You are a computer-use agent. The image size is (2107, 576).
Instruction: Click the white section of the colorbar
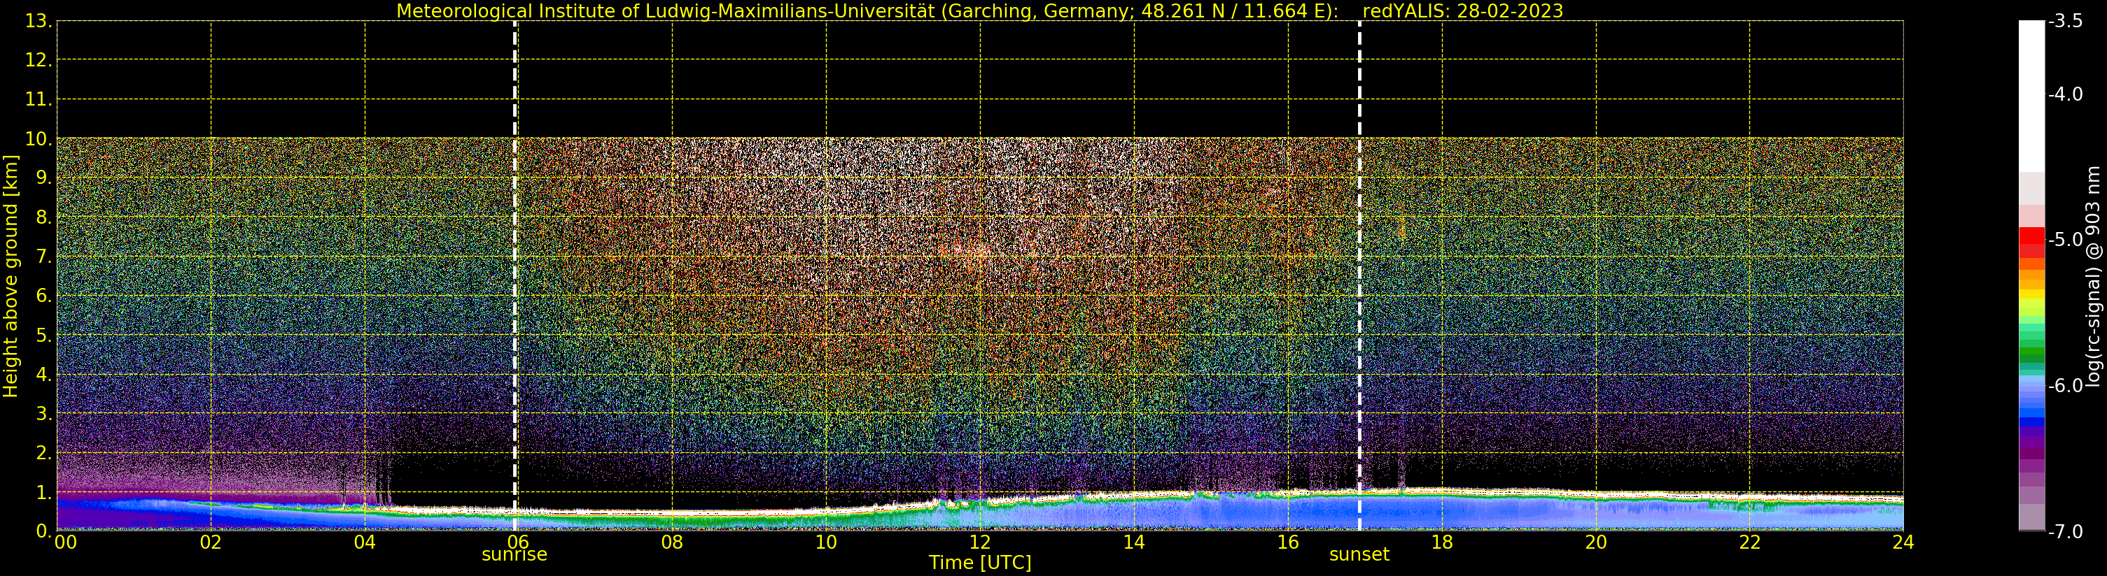2031,96
